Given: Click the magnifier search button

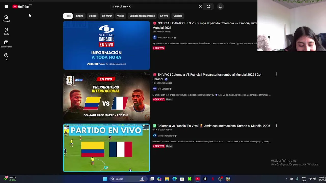Looking at the screenshot, I should click(209, 7).
